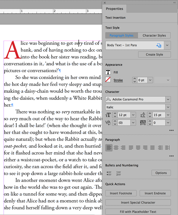Close the Properties panel
This screenshot has height=215, width=178.
point(105,3)
